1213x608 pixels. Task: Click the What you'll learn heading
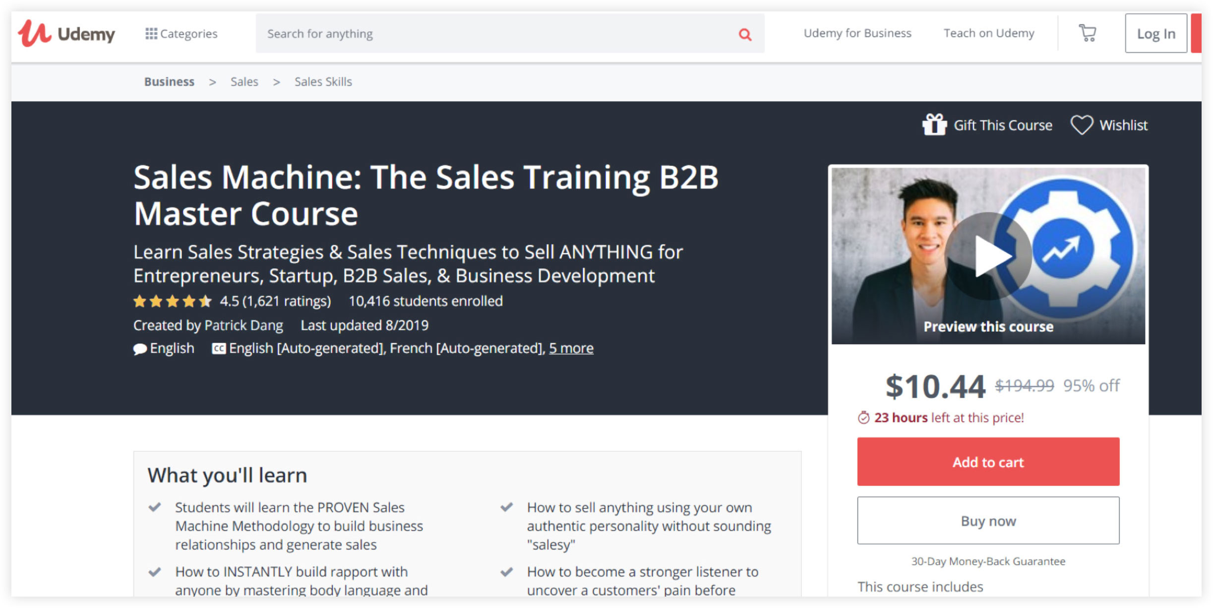[x=227, y=475]
